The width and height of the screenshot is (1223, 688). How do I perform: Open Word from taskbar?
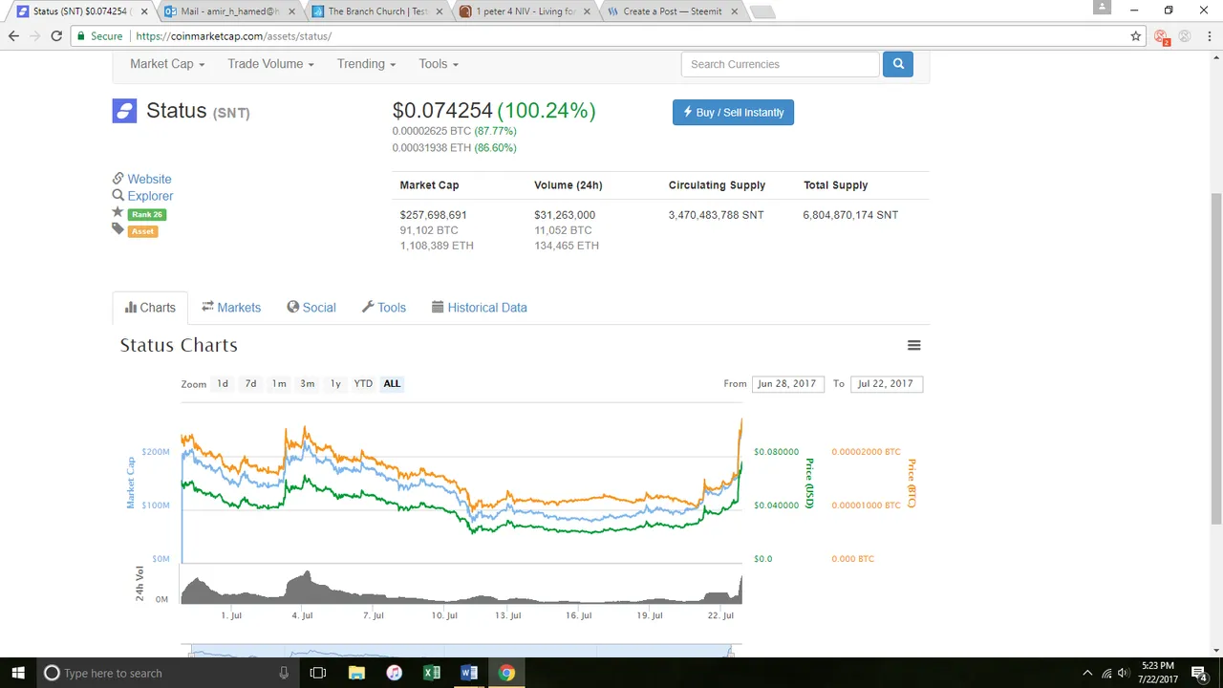pyautogui.click(x=468, y=673)
